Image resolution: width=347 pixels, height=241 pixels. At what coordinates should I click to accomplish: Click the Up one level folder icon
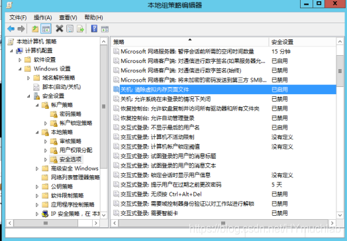point(35,29)
